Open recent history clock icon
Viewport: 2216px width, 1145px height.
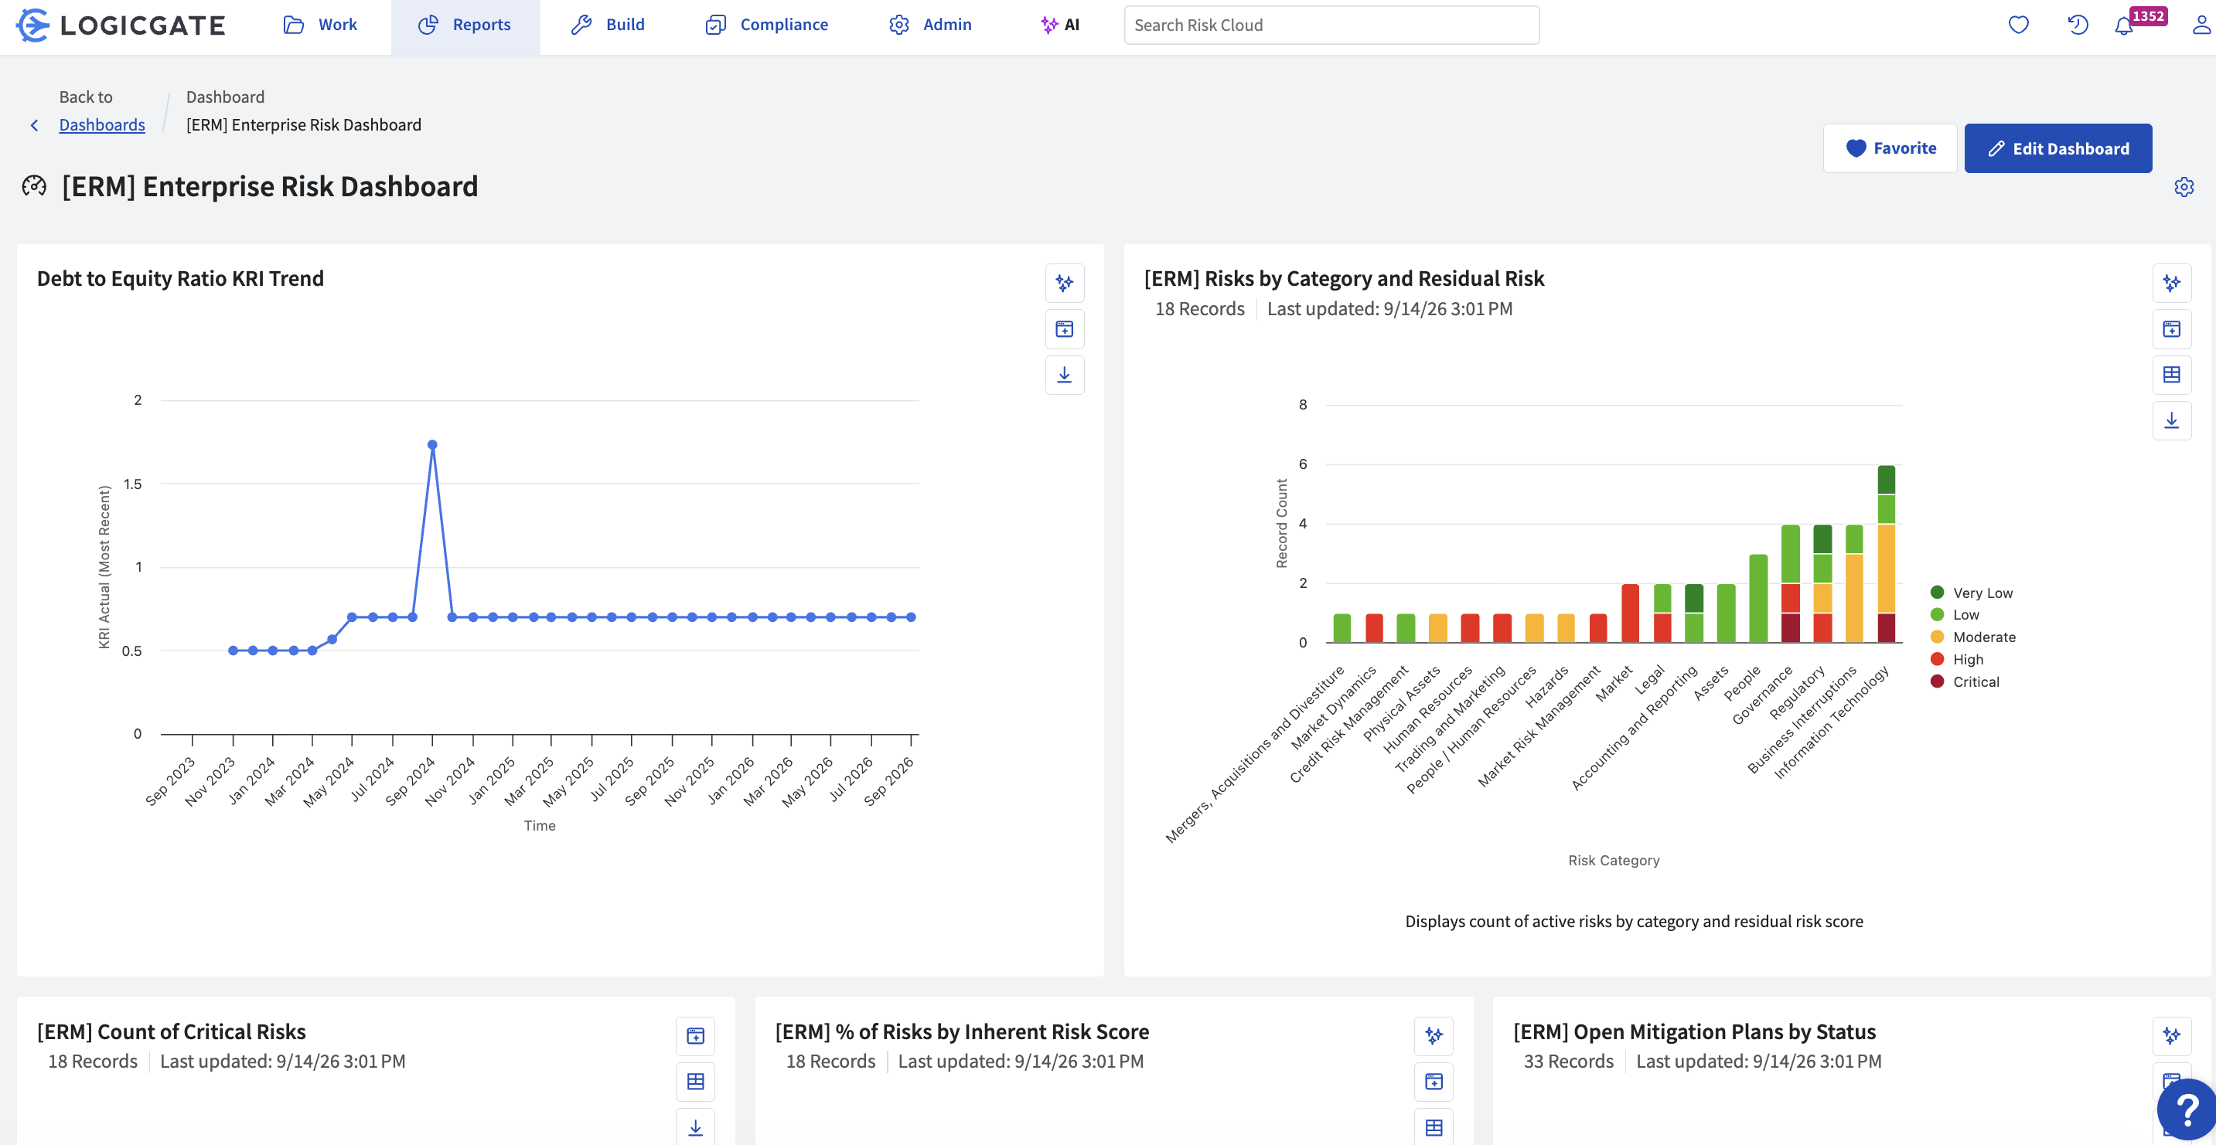click(x=2078, y=25)
